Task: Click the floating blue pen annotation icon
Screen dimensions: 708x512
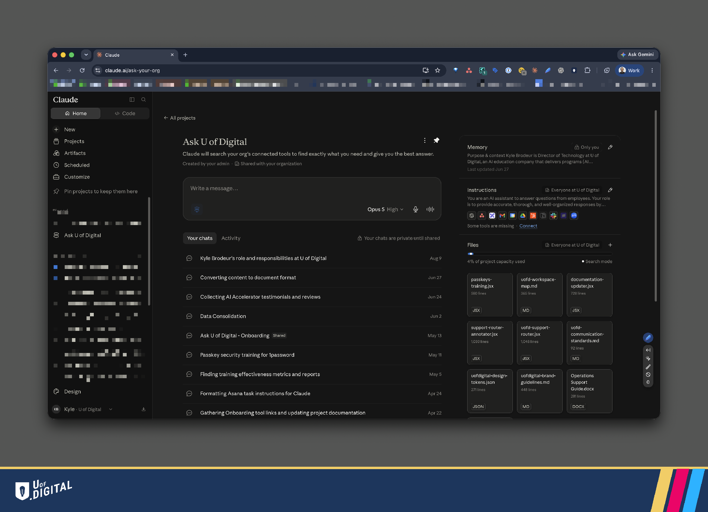Action: coord(648,337)
